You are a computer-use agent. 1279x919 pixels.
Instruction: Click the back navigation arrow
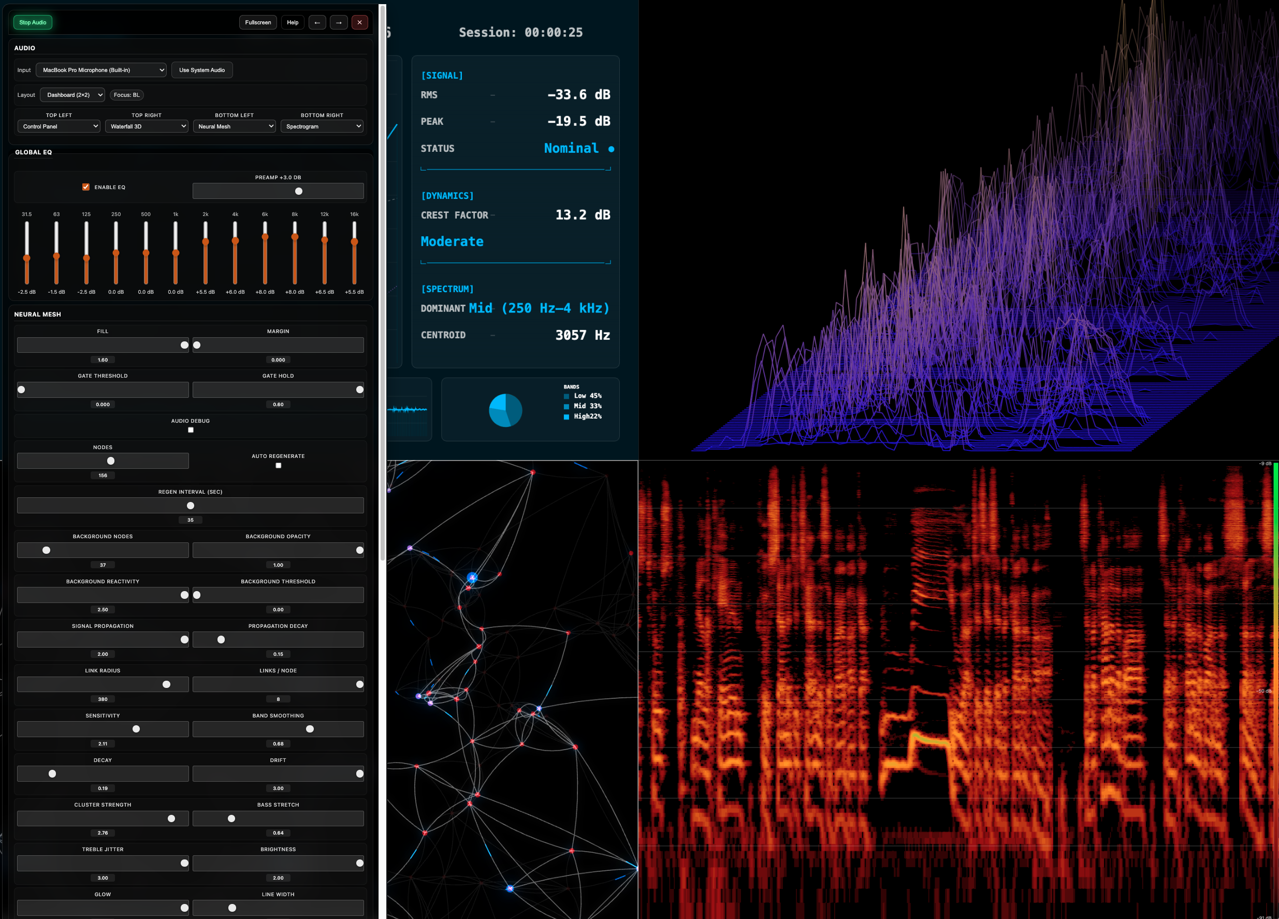[x=317, y=22]
